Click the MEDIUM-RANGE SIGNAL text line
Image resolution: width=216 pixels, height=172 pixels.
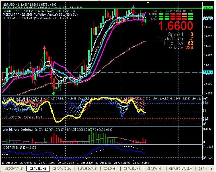(x=40, y=15)
